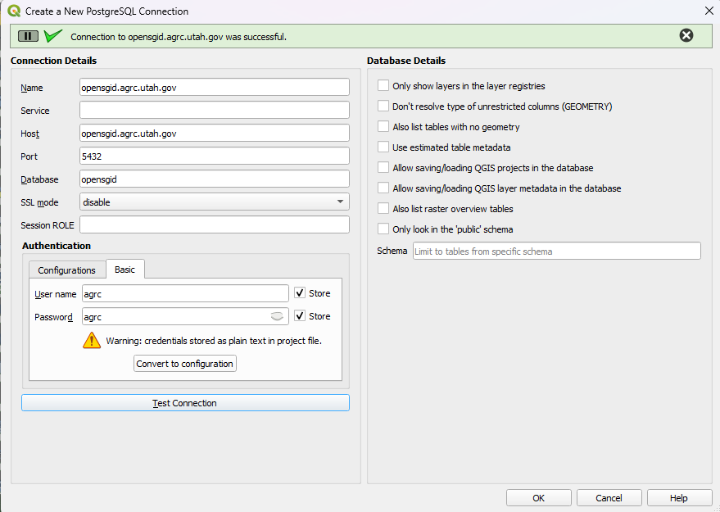720x512 pixels.
Task: Click the green checkmark success icon
Action: pyautogui.click(x=52, y=35)
